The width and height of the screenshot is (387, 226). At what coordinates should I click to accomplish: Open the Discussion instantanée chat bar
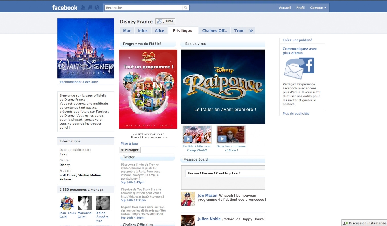tap(365, 223)
